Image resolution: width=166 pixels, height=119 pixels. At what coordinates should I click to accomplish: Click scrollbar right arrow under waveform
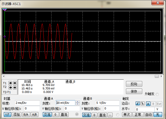(161, 76)
